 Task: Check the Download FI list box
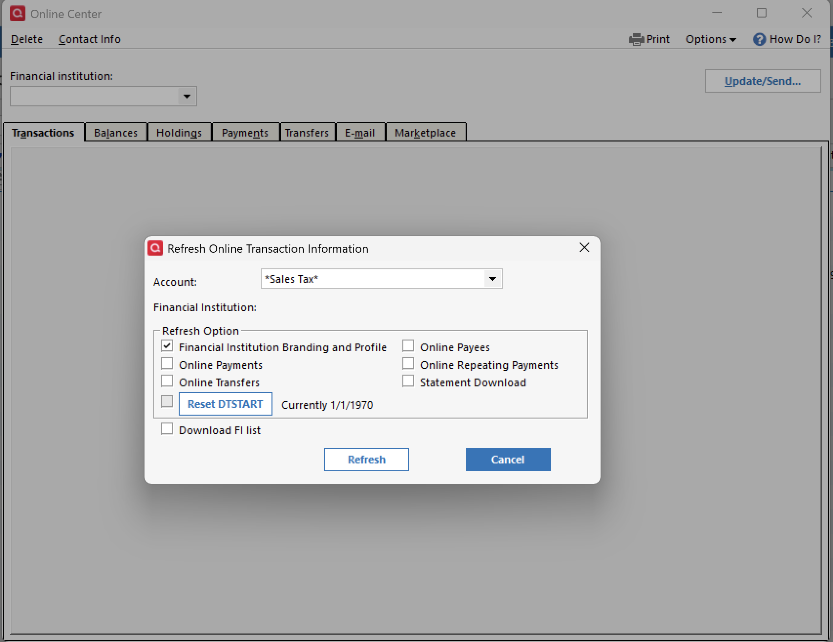(167, 429)
